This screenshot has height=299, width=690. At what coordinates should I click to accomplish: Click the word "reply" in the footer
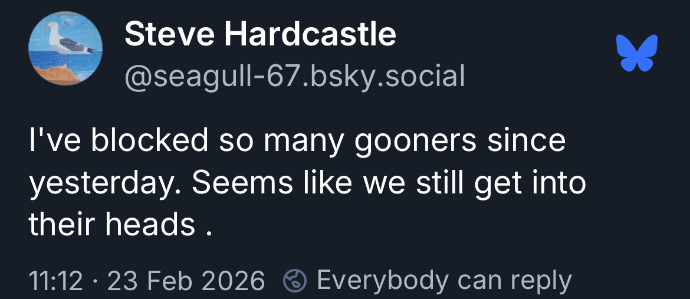click(541, 281)
